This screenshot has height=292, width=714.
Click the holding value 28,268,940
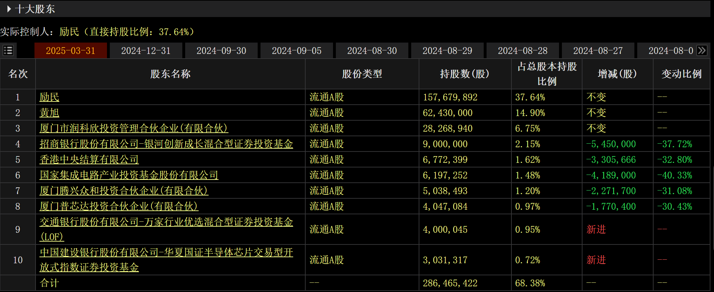pos(448,128)
